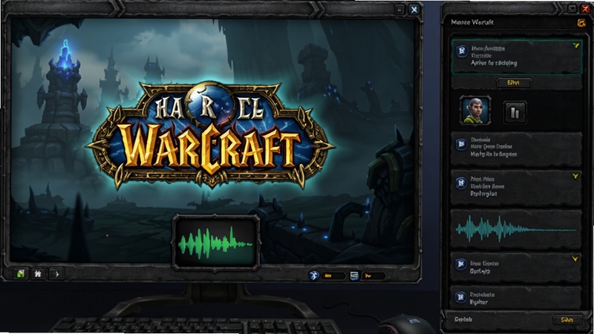Select the highlighted top entry in the panel
The image size is (594, 334).
[x=517, y=56]
